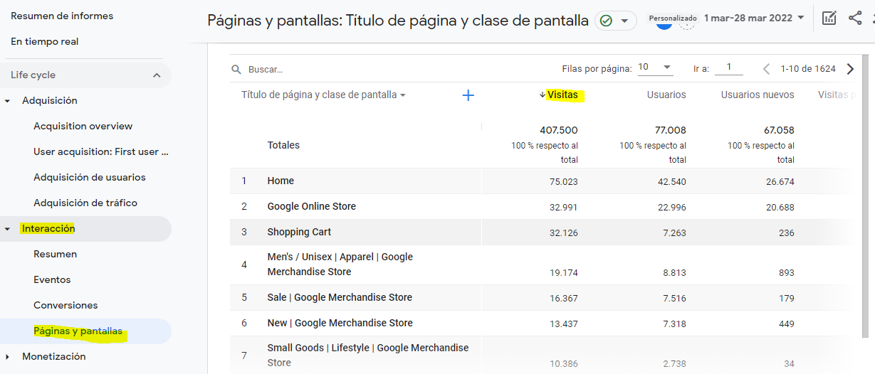Open the rows per page dropdown
This screenshot has width=875, height=374.
[655, 68]
